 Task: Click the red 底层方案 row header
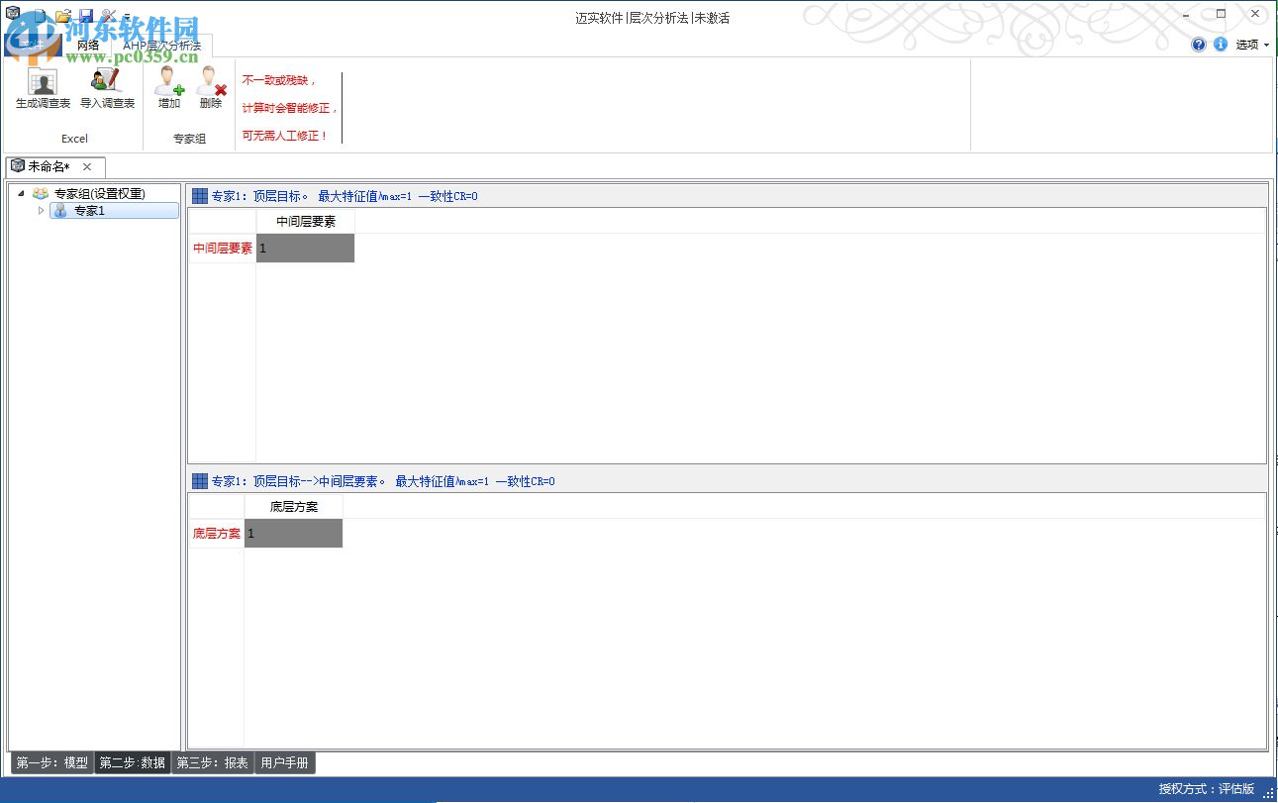(x=217, y=534)
